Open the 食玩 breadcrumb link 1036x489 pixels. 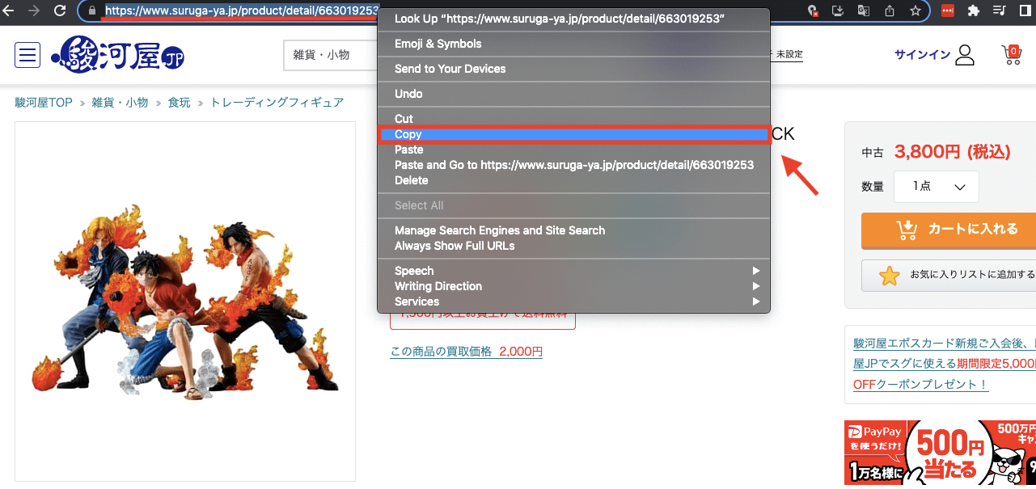click(179, 103)
